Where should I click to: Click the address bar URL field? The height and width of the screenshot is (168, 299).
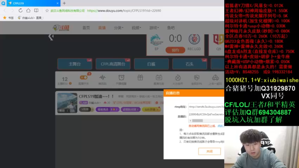click(x=124, y=11)
